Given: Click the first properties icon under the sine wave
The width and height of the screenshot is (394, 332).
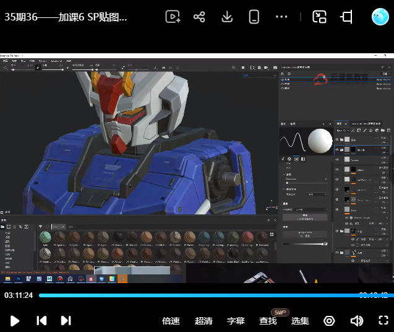Looking at the screenshot, I should (x=283, y=159).
